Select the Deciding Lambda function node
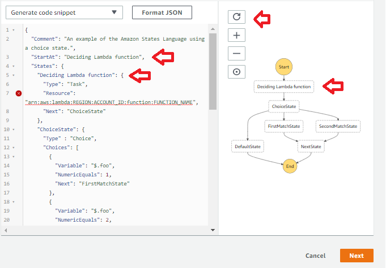Viewport: 386px width, 268px height. tap(284, 87)
